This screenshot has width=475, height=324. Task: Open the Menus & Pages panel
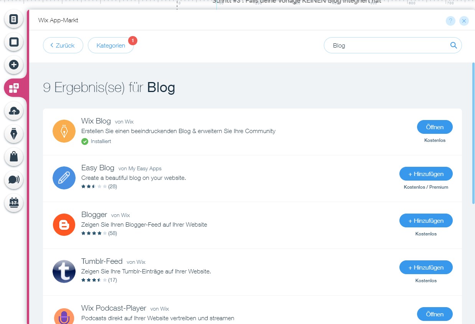point(14,19)
